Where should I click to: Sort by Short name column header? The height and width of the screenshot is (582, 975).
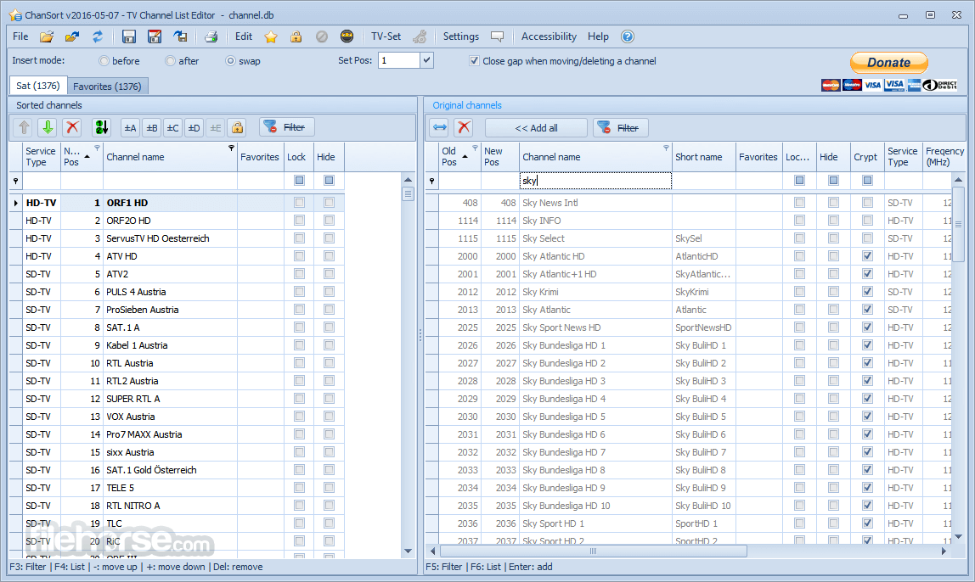click(703, 157)
